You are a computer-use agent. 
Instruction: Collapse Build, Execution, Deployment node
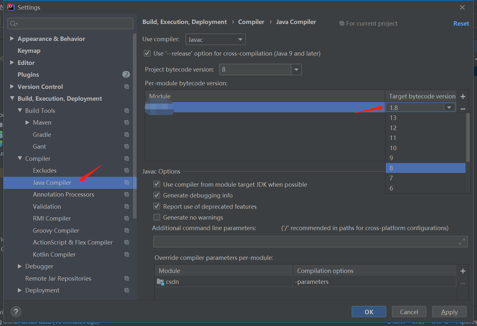[x=12, y=98]
